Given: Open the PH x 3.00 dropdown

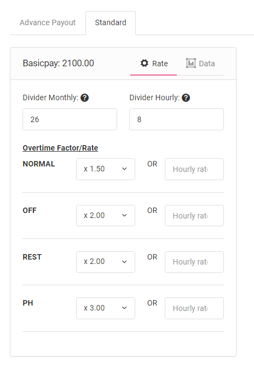Looking at the screenshot, I should [x=106, y=308].
